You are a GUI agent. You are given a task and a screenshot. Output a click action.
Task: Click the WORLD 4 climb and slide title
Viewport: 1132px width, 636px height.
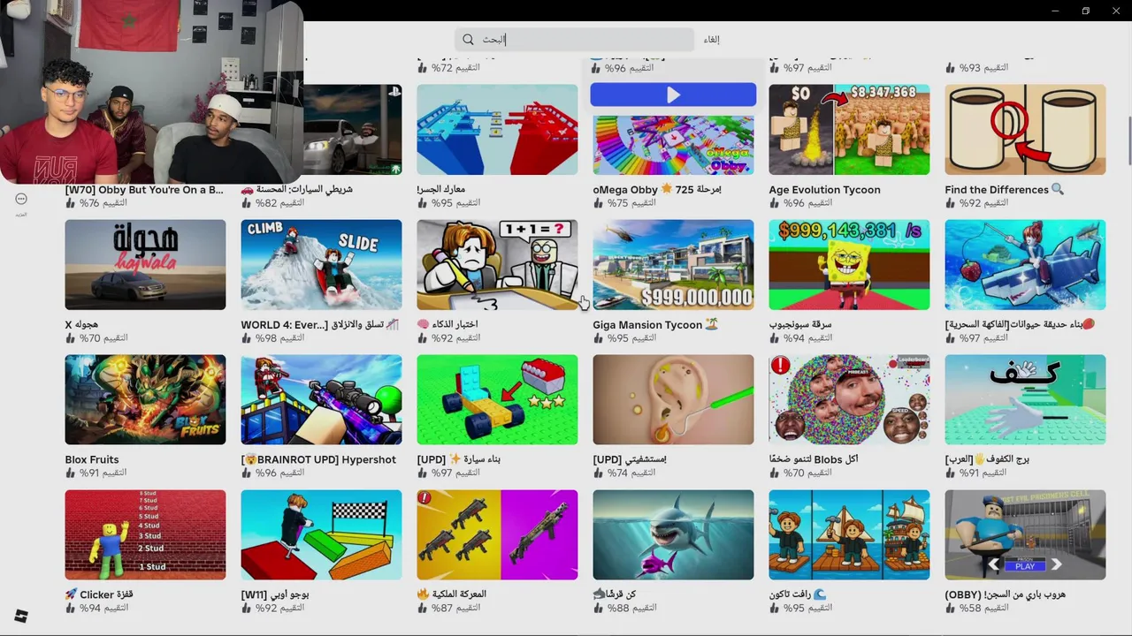tap(320, 324)
